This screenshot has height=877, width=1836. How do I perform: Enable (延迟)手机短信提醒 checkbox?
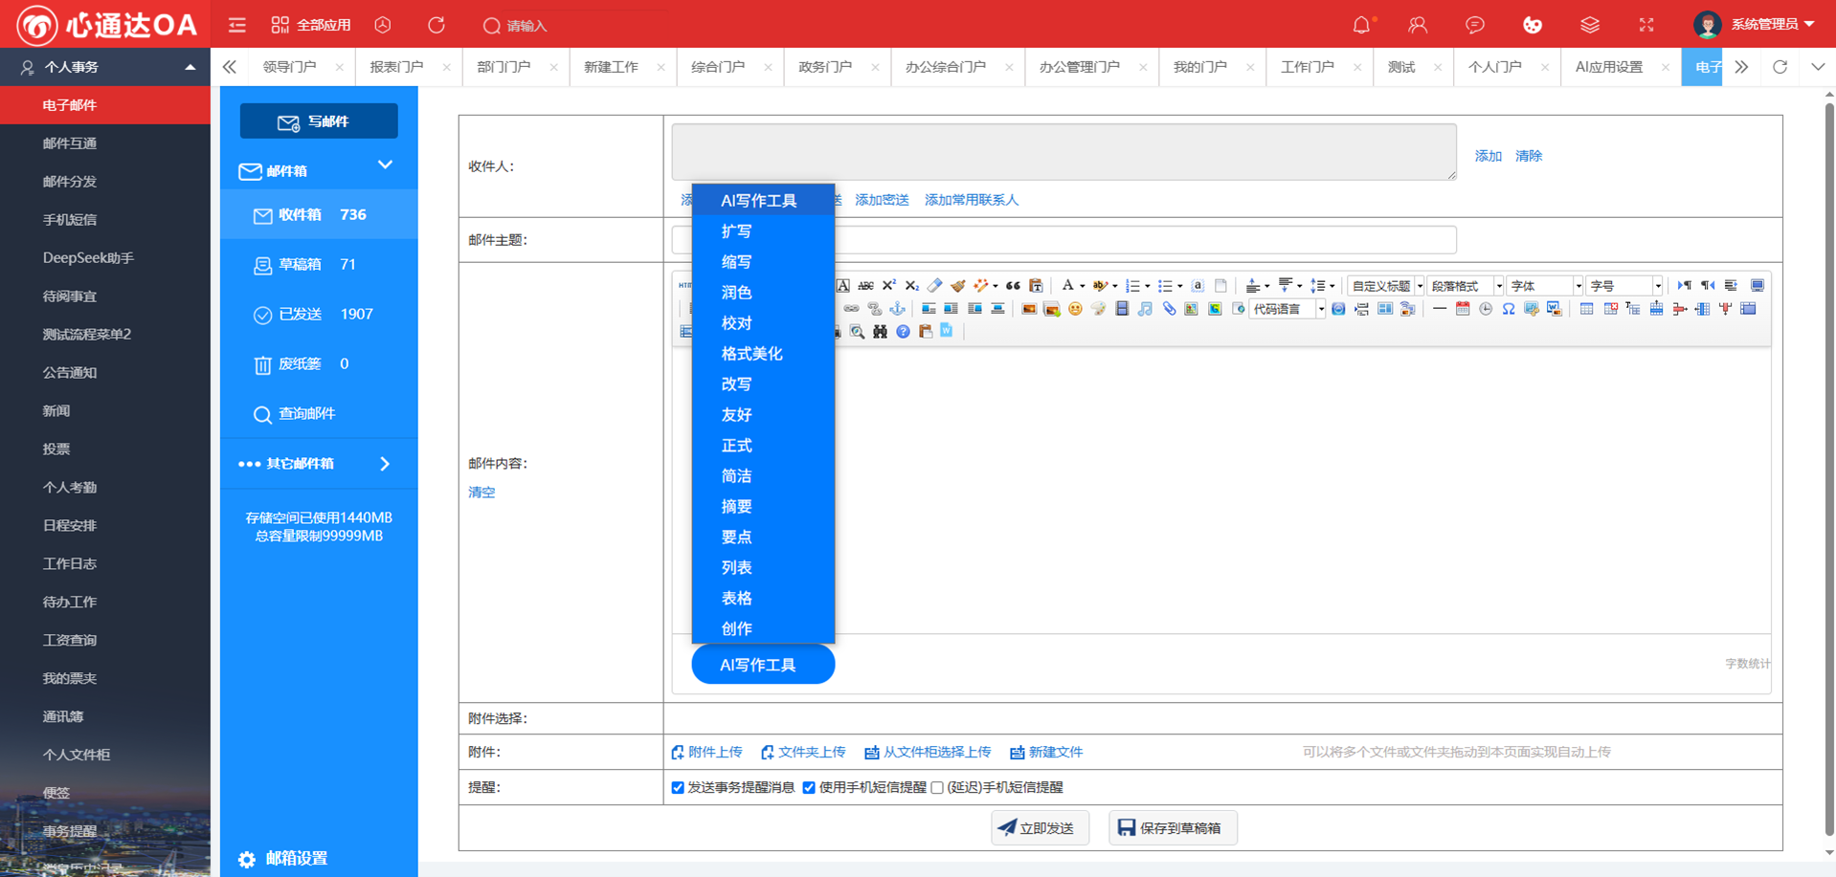[x=937, y=788]
